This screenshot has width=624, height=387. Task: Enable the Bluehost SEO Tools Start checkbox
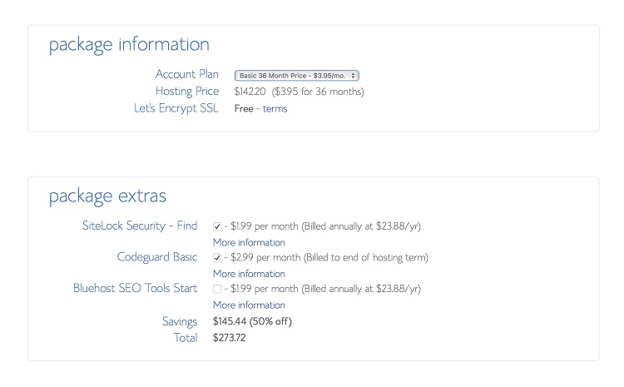tap(217, 290)
